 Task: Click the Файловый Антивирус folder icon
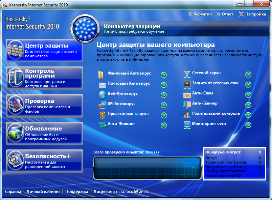101,75
